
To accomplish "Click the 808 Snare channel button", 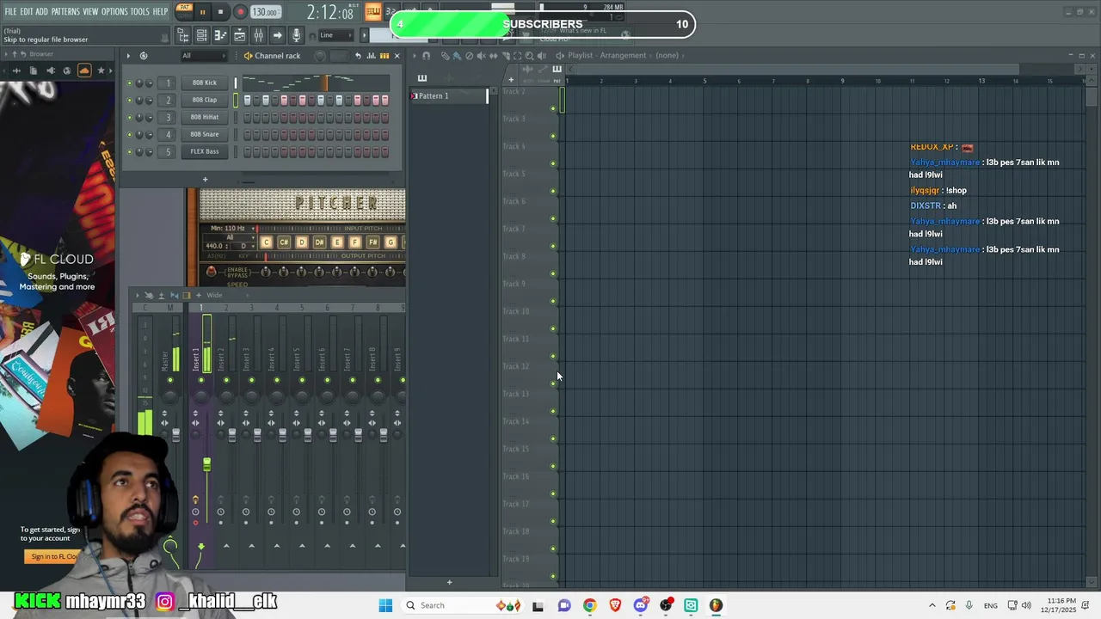I will pos(205,134).
